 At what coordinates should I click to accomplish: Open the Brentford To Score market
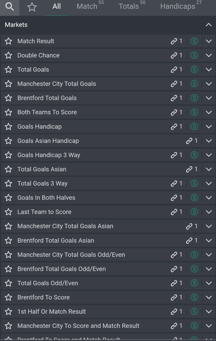(44, 297)
